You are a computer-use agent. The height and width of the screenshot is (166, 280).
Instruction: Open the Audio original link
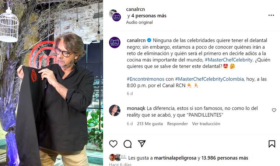pyautogui.click(x=139, y=22)
